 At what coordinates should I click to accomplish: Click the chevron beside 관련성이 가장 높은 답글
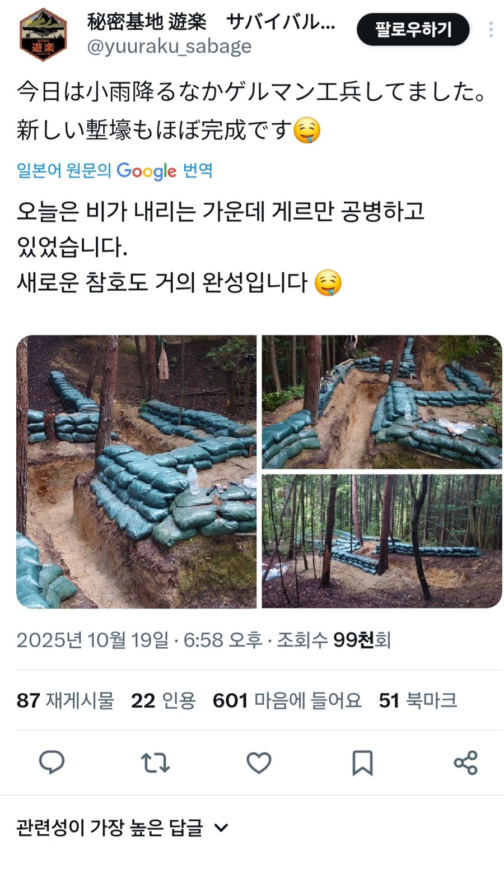(x=221, y=828)
